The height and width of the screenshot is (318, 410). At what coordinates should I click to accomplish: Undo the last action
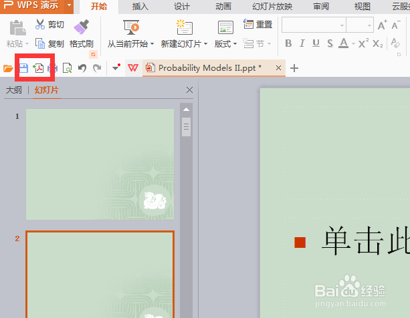coord(82,68)
